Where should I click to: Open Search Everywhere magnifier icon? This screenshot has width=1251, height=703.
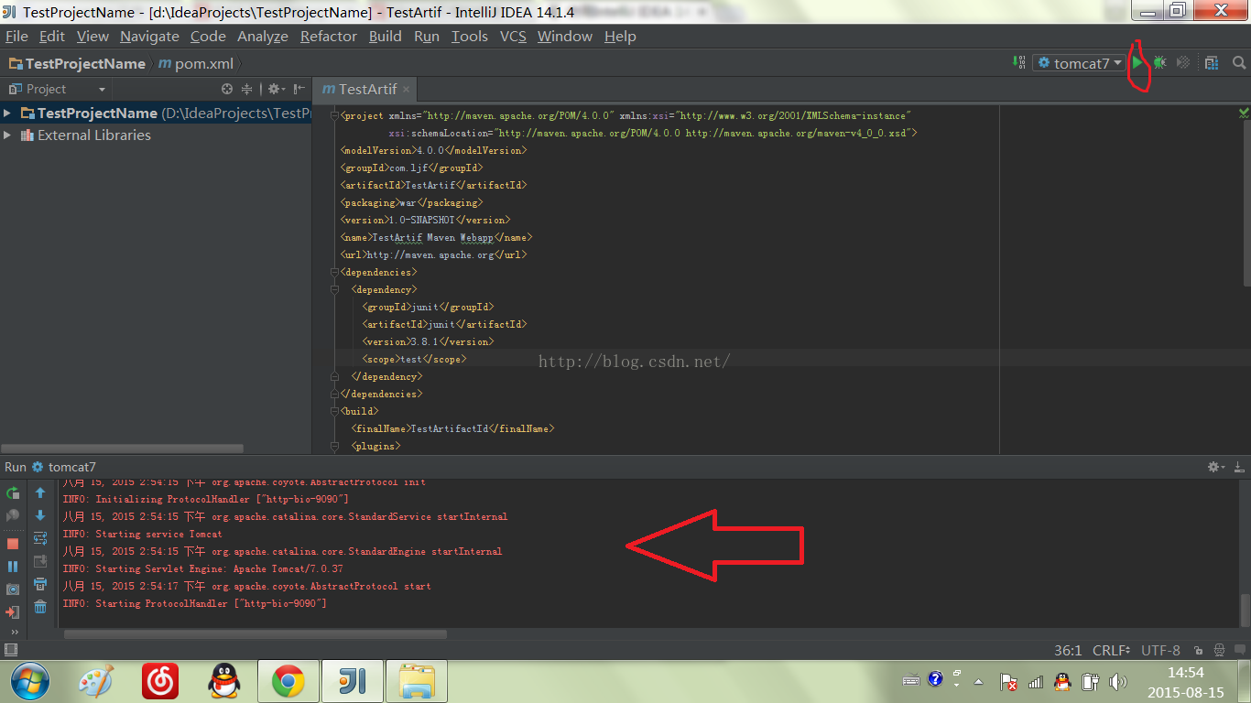pos(1239,63)
